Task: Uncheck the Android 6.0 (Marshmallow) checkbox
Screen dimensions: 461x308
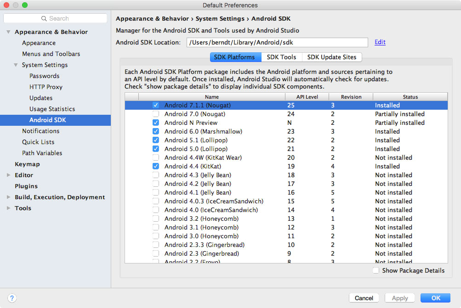Action: 156,131
